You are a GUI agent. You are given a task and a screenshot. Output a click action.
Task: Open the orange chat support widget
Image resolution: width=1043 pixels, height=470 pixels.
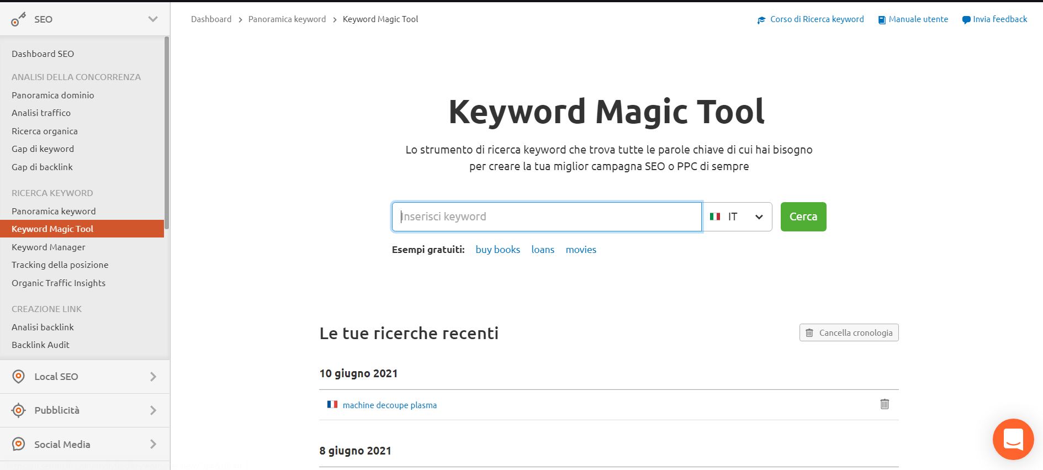coord(1013,439)
